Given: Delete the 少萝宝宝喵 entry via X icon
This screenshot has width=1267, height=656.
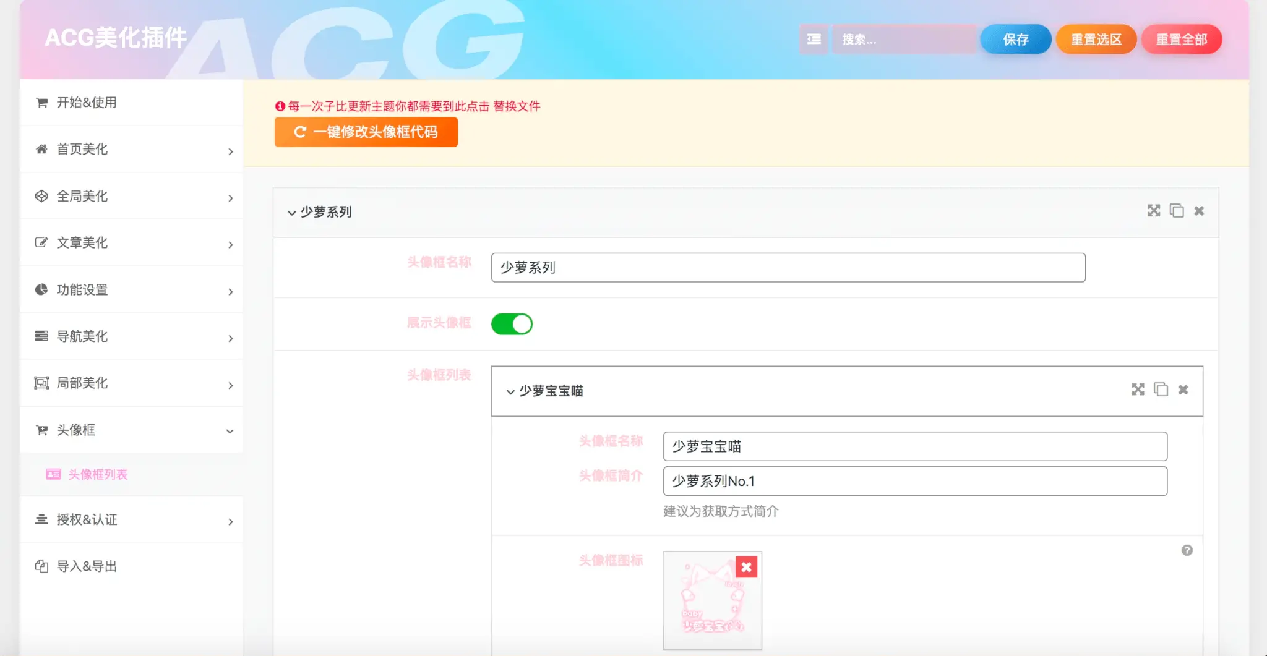Looking at the screenshot, I should 1183,390.
